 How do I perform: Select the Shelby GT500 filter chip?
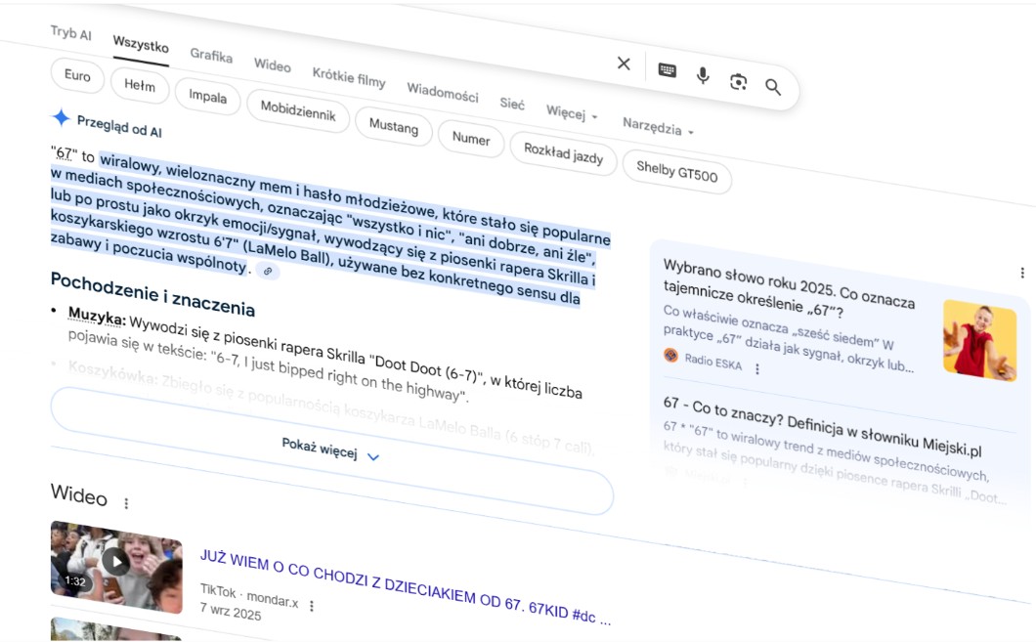click(676, 172)
